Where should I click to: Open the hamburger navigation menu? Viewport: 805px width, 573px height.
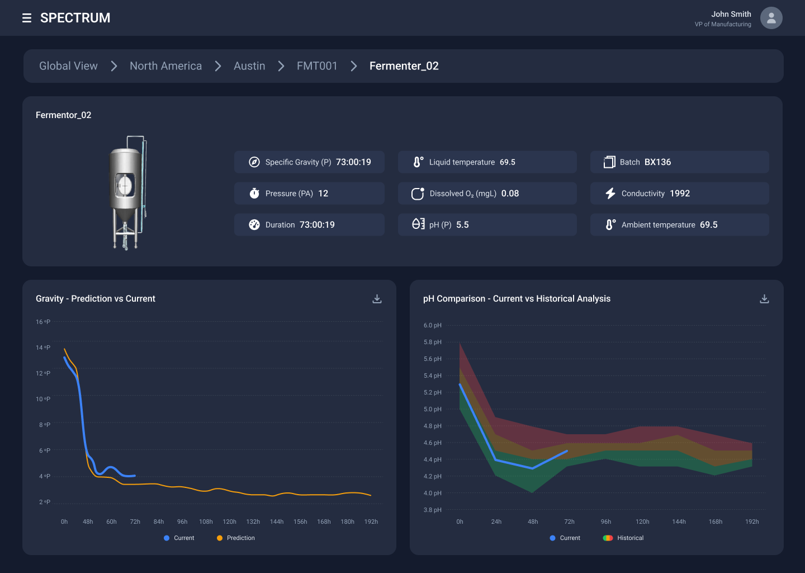coord(27,17)
